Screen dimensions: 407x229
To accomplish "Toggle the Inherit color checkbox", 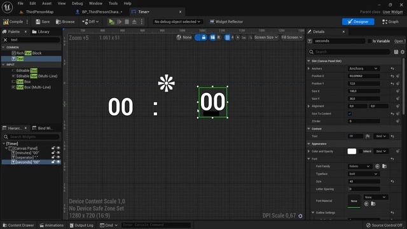I will pyautogui.click(x=361, y=151).
